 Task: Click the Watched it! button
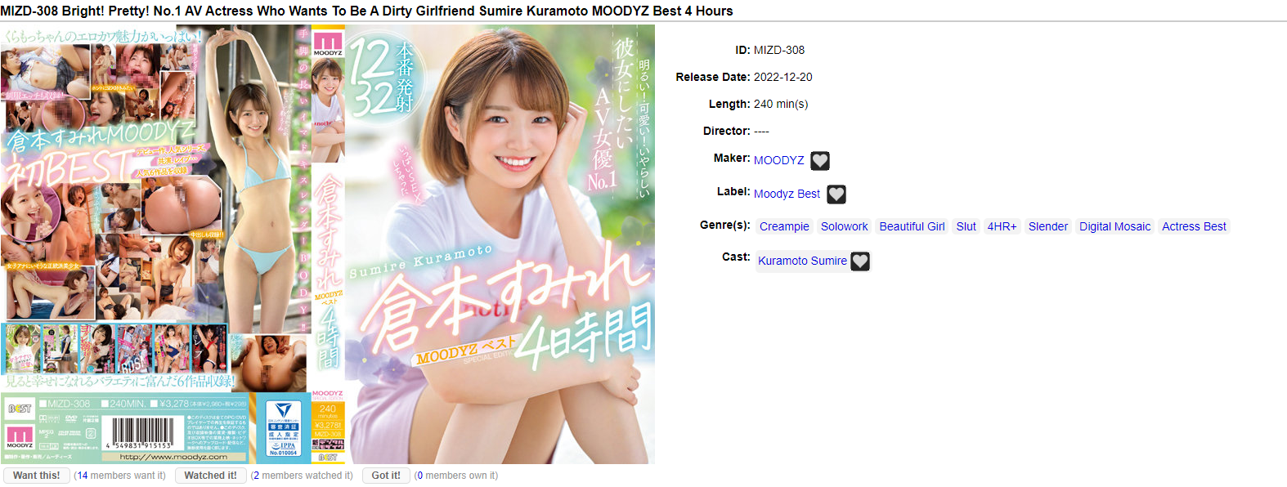click(x=210, y=476)
